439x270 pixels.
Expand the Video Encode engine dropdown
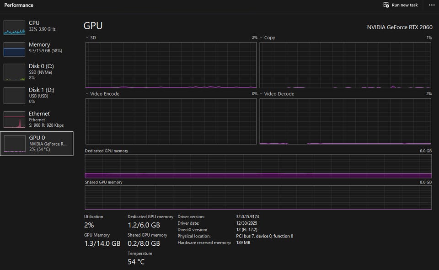(x=87, y=94)
